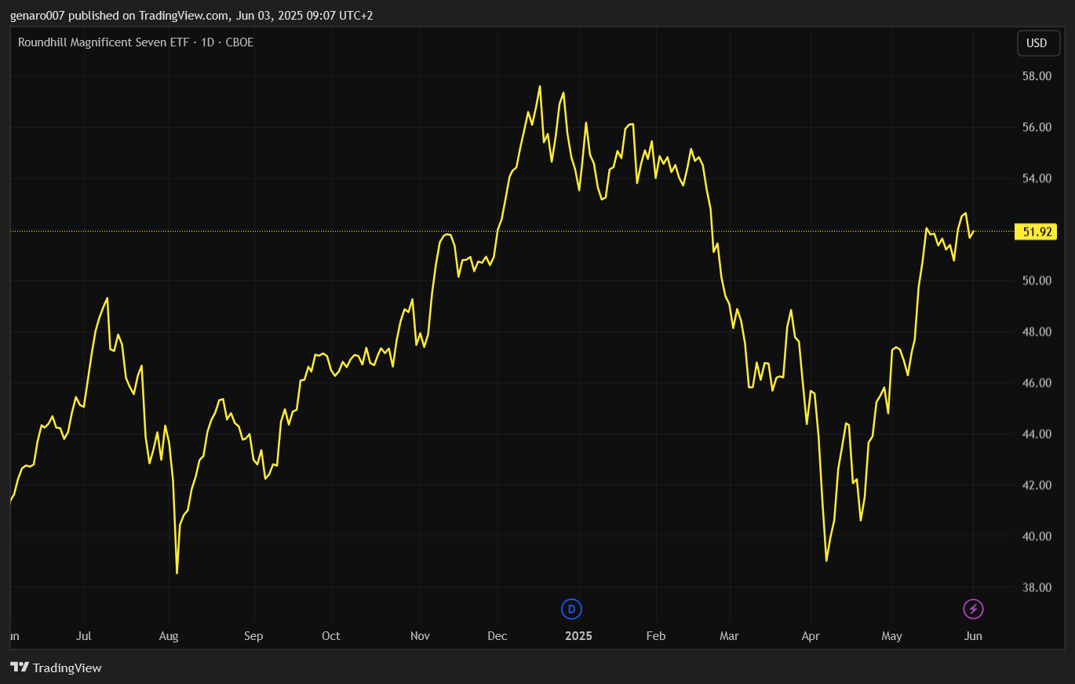Click the Apr label on time axis
Screen dimensions: 1075x684
(811, 636)
